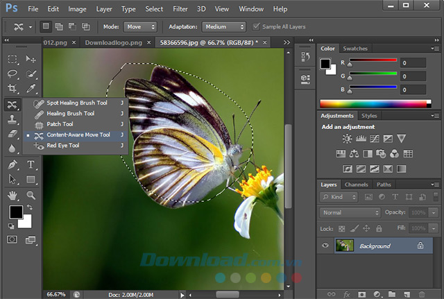Enable the Sample All Layers checkbox
This screenshot has width=444, height=299.
point(257,26)
